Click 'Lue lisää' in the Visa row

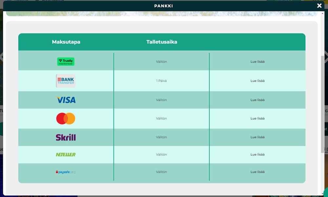pyautogui.click(x=257, y=100)
